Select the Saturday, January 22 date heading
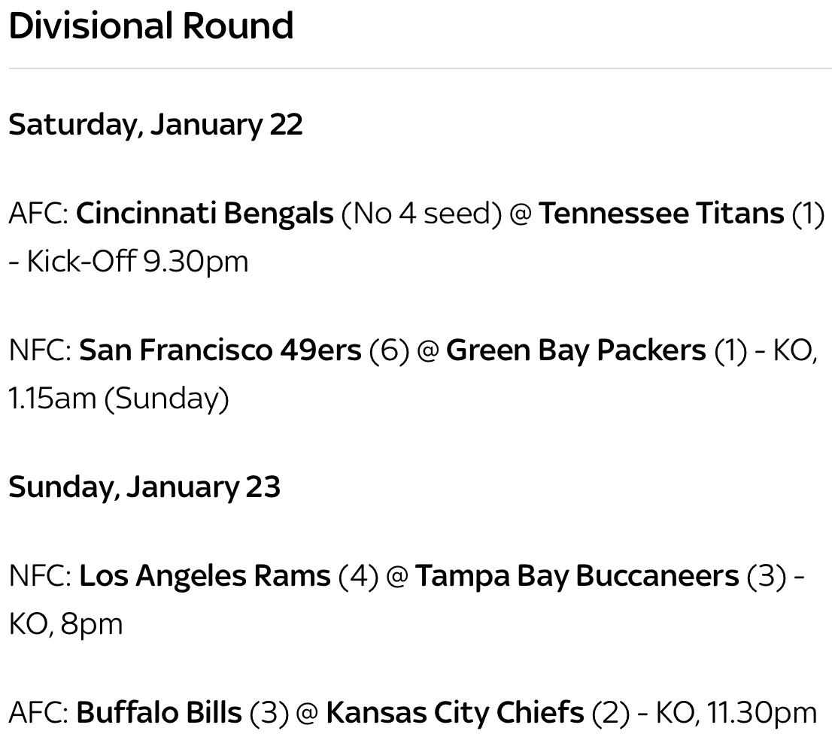The image size is (832, 746). pyautogui.click(x=156, y=124)
